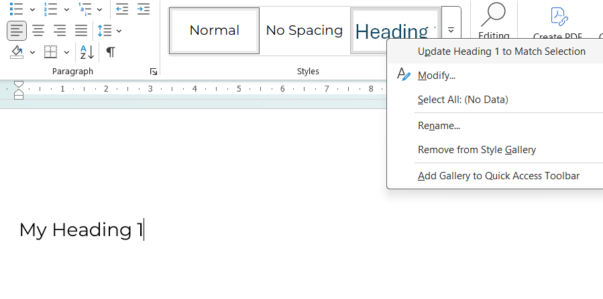The image size is (603, 299).
Task: Justify the paragraph text
Action: point(81,30)
